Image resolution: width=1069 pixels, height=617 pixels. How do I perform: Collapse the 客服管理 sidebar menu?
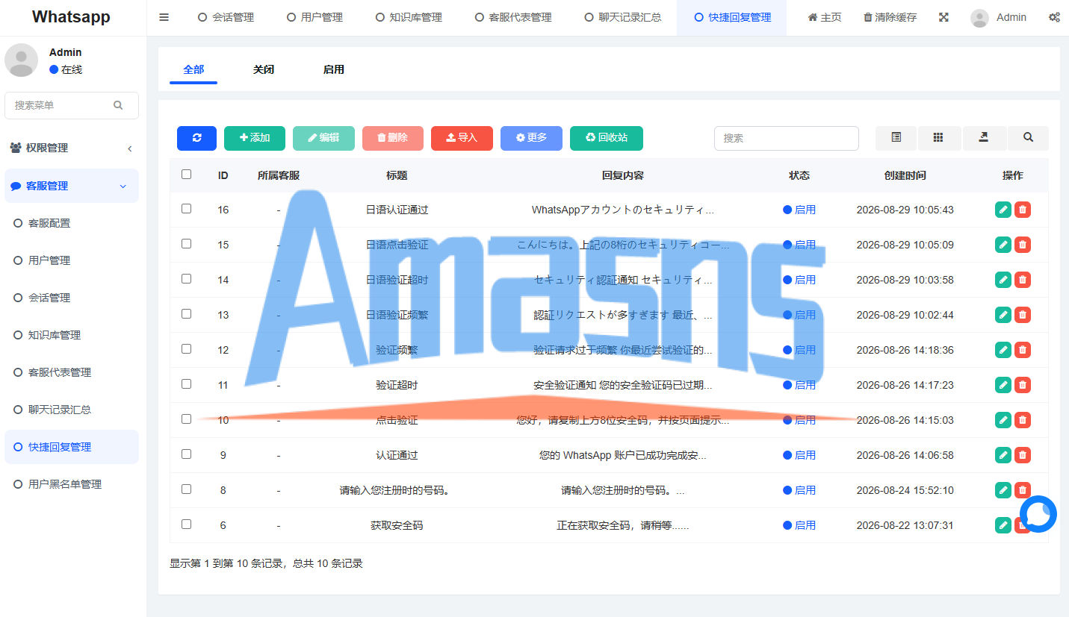72,186
